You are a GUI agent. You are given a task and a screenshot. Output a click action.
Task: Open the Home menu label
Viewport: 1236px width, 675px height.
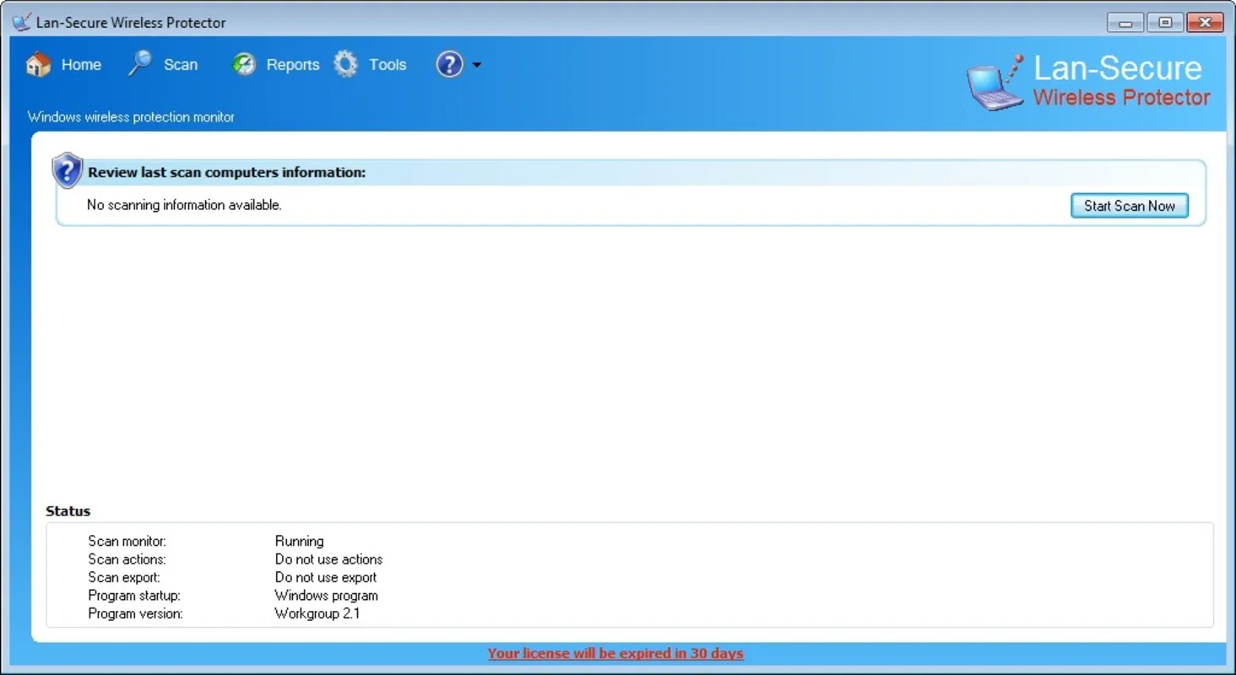pyautogui.click(x=81, y=65)
